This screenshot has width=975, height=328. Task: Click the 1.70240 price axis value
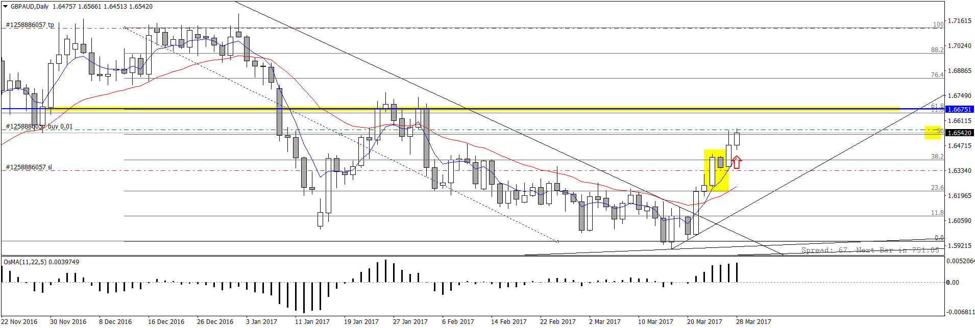coord(959,46)
